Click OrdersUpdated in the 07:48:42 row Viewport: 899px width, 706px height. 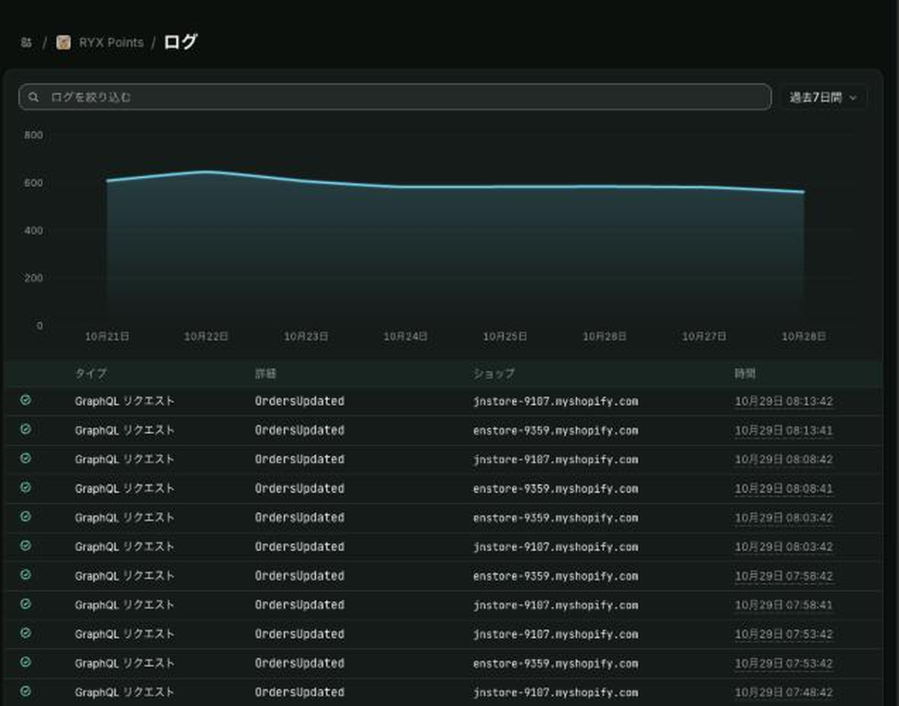point(300,693)
